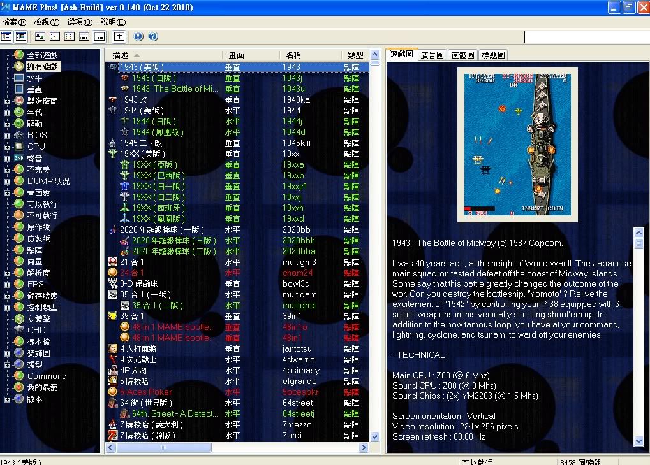Select the 遊戲圖 tab
This screenshot has width=650, height=465.
[x=401, y=54]
